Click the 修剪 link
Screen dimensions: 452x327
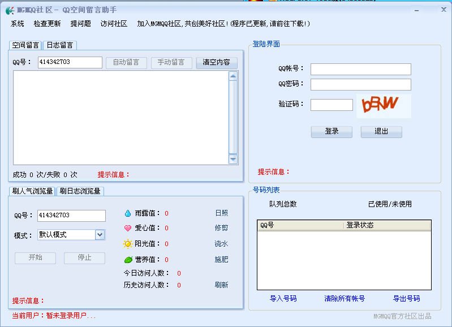coord(221,228)
